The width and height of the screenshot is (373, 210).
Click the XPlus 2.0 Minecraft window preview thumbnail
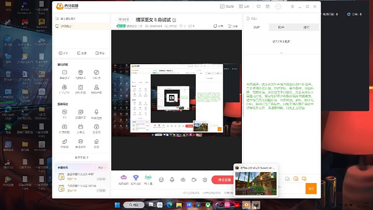(256, 183)
